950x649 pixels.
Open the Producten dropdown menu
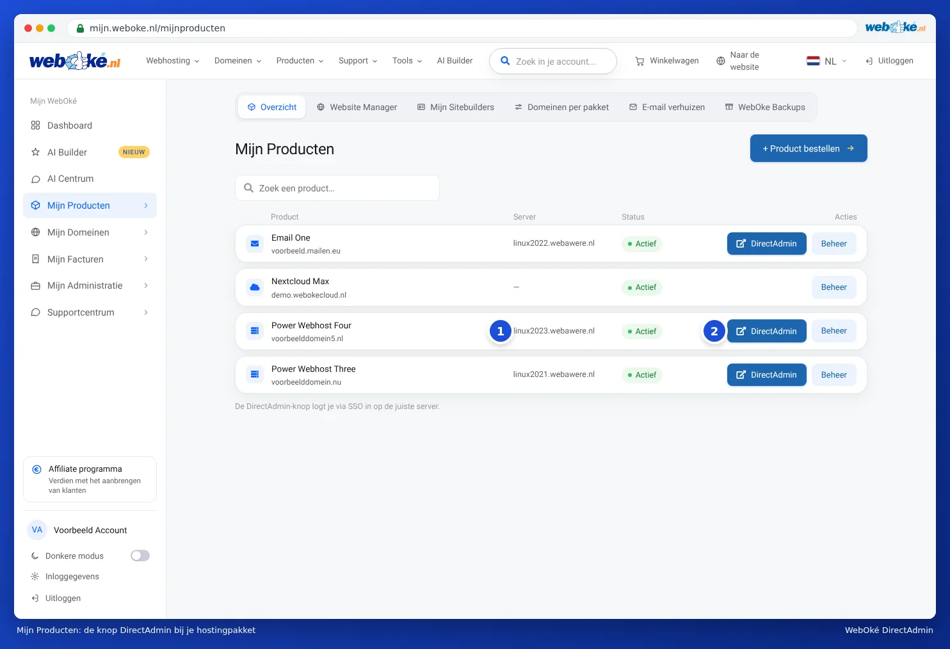[300, 61]
